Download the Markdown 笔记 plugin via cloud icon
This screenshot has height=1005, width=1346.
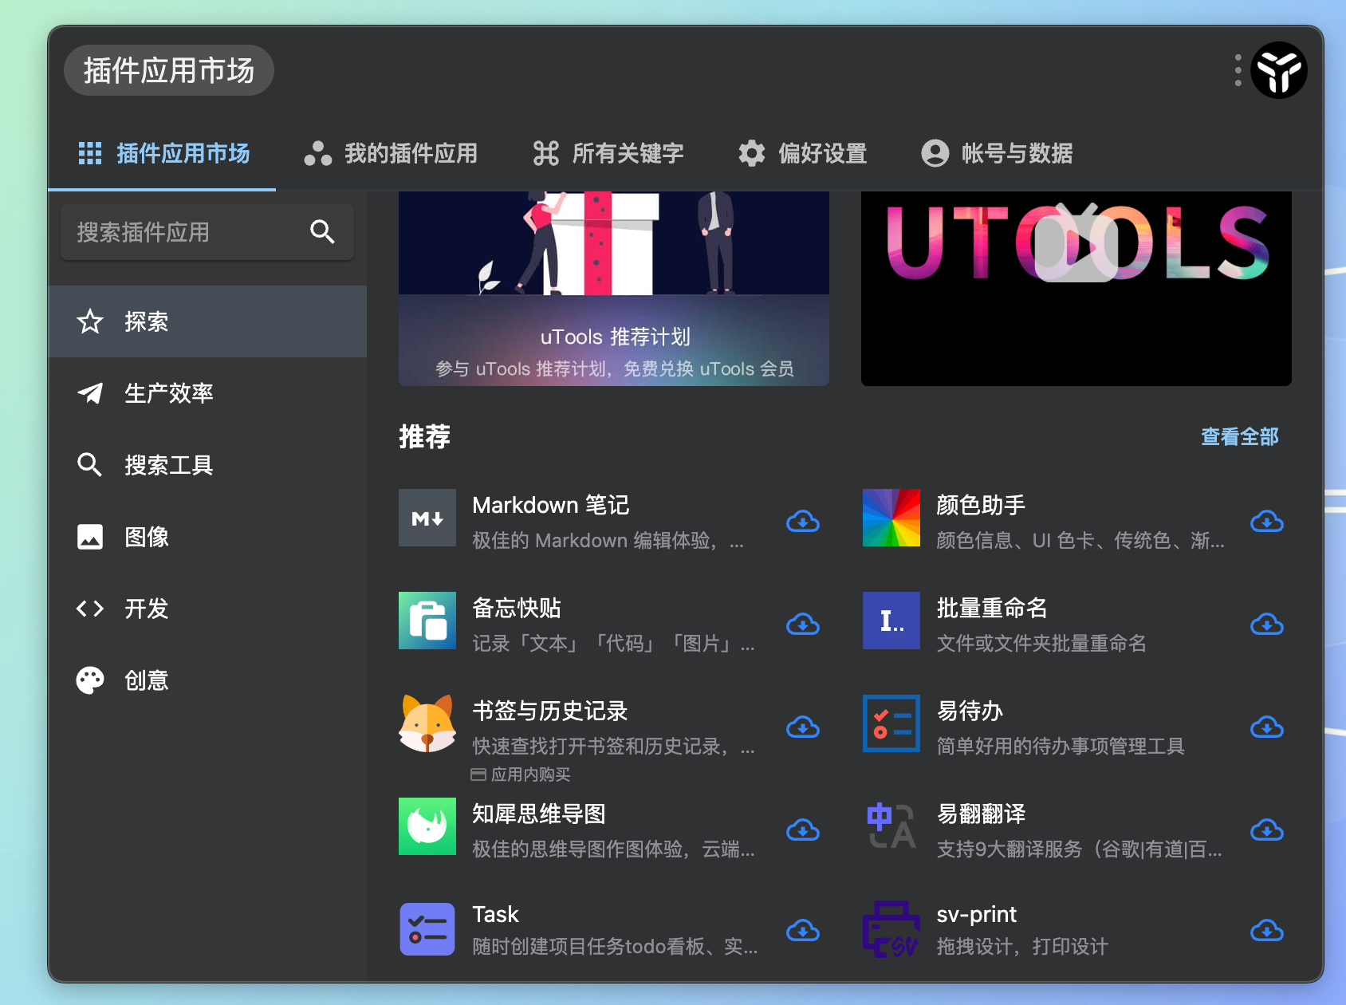click(803, 522)
